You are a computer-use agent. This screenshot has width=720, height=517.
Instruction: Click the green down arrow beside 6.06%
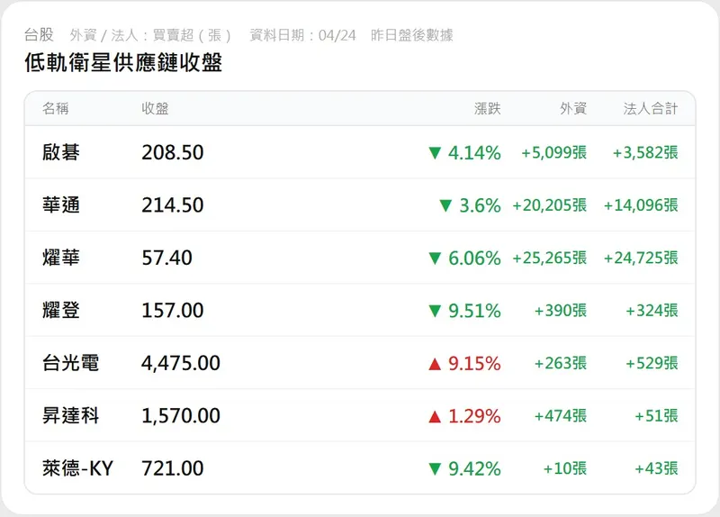click(x=435, y=258)
